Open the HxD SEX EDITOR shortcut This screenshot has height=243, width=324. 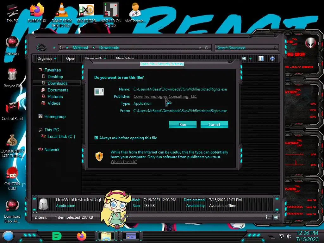pyautogui.click(x=86, y=13)
